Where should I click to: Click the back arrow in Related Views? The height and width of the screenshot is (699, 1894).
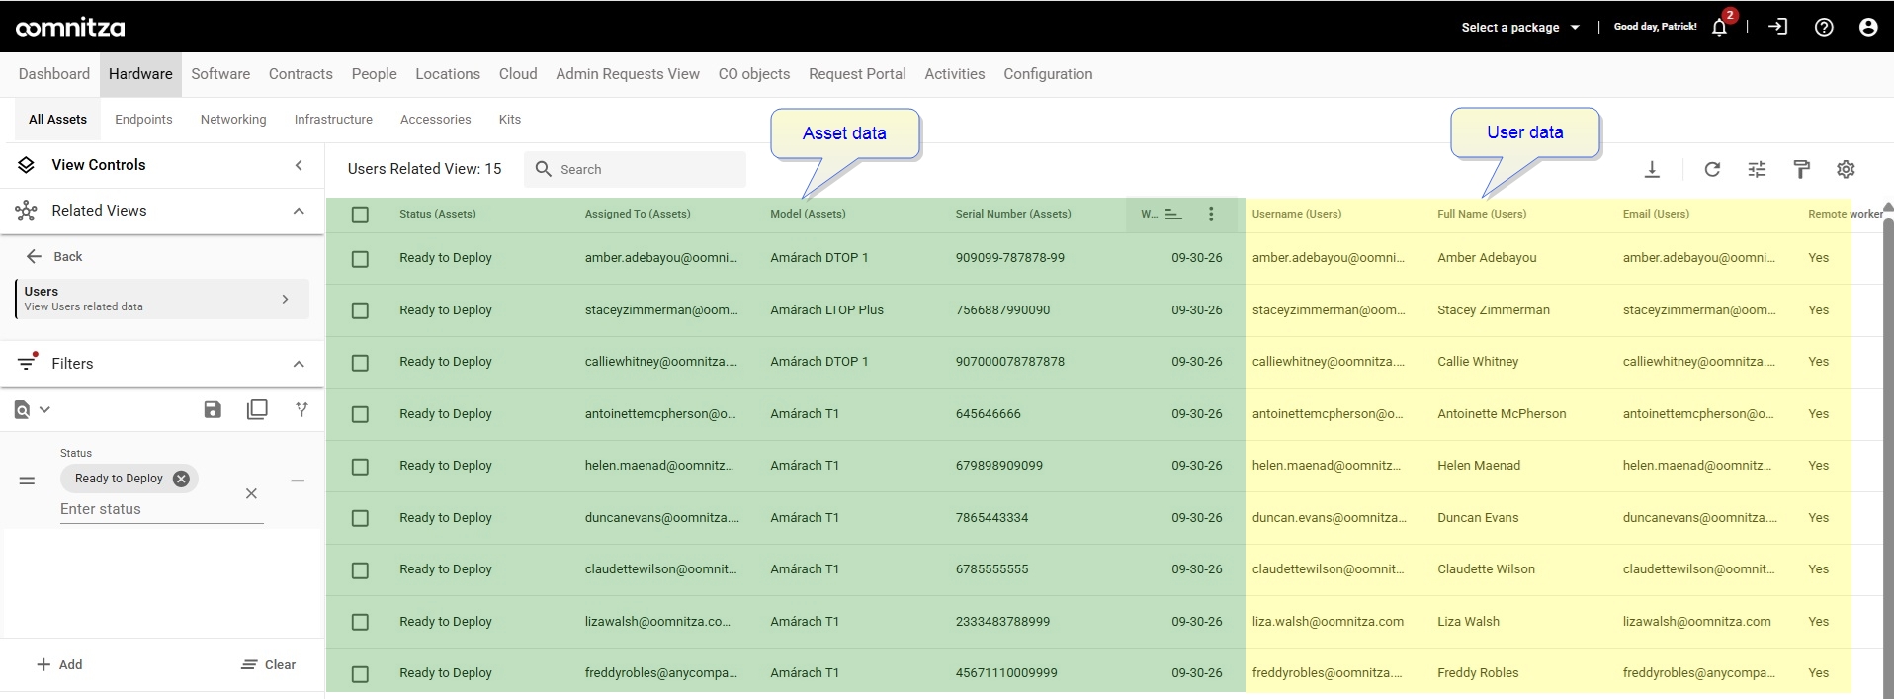tap(34, 256)
